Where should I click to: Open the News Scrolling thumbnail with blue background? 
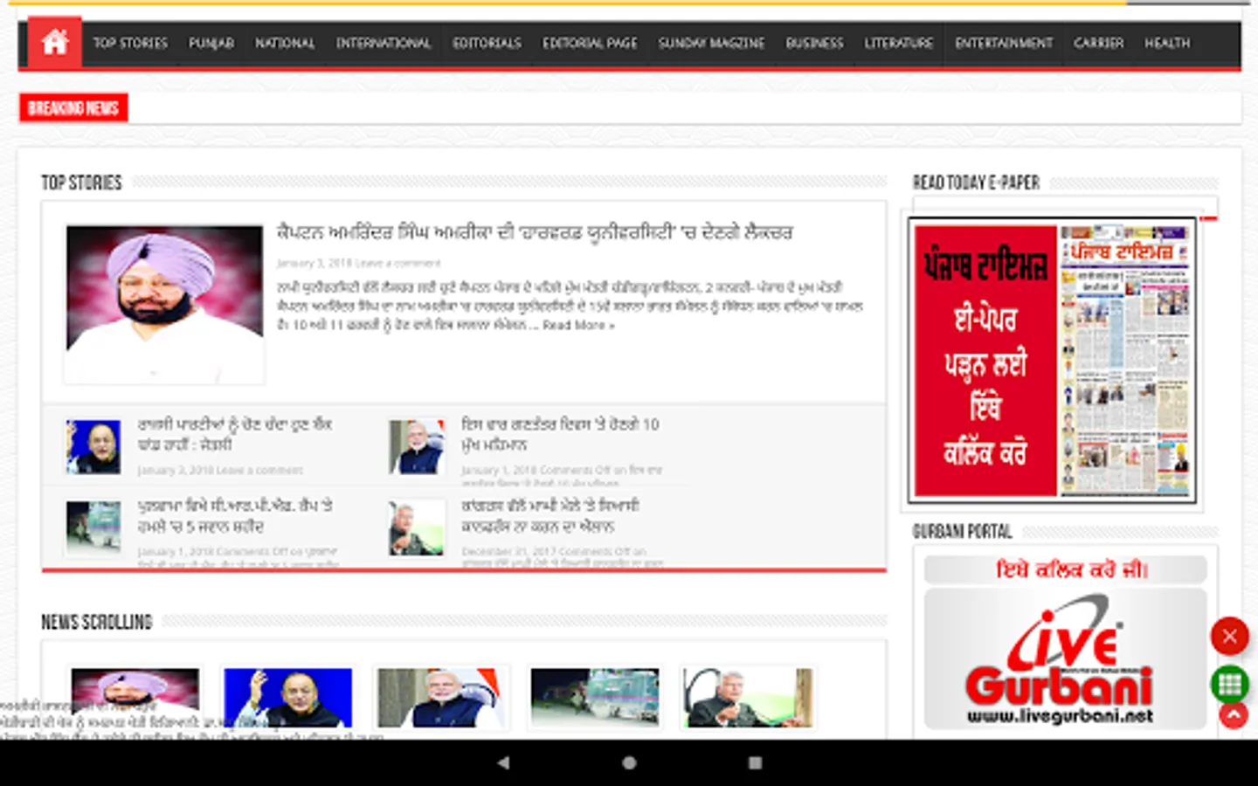click(288, 697)
